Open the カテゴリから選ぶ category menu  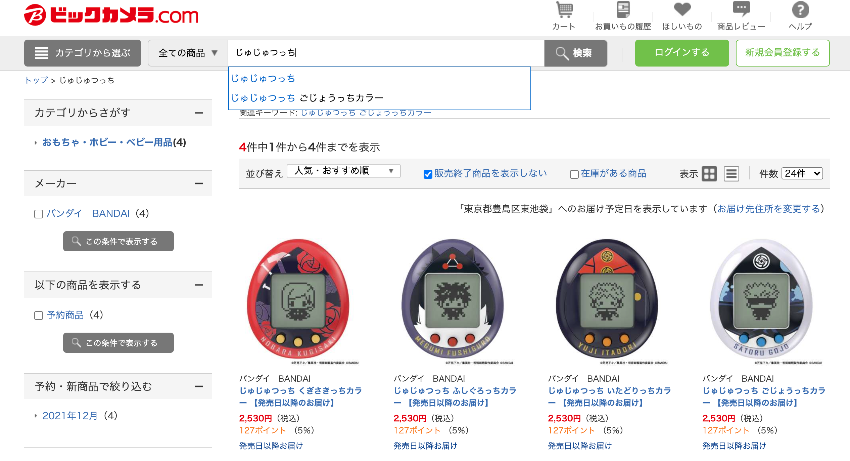83,53
